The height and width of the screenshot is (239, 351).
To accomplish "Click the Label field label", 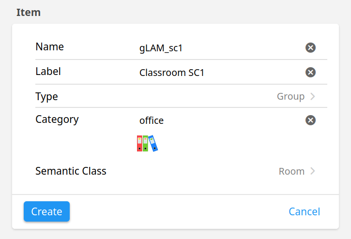I will [x=48, y=72].
